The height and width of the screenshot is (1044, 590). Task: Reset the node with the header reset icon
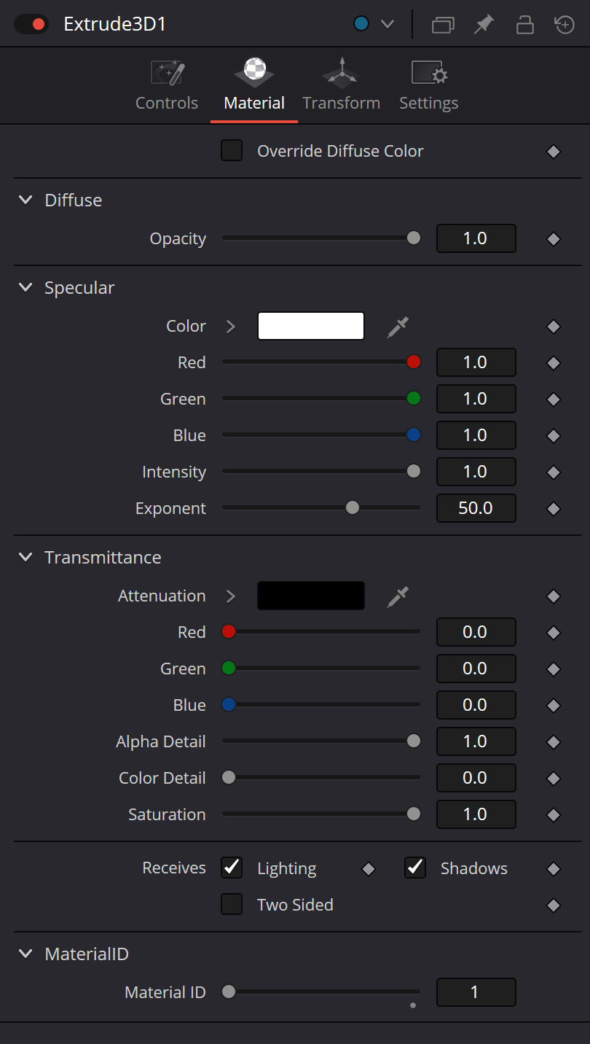tap(565, 25)
